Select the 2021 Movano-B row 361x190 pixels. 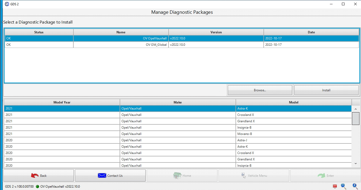[178, 134]
